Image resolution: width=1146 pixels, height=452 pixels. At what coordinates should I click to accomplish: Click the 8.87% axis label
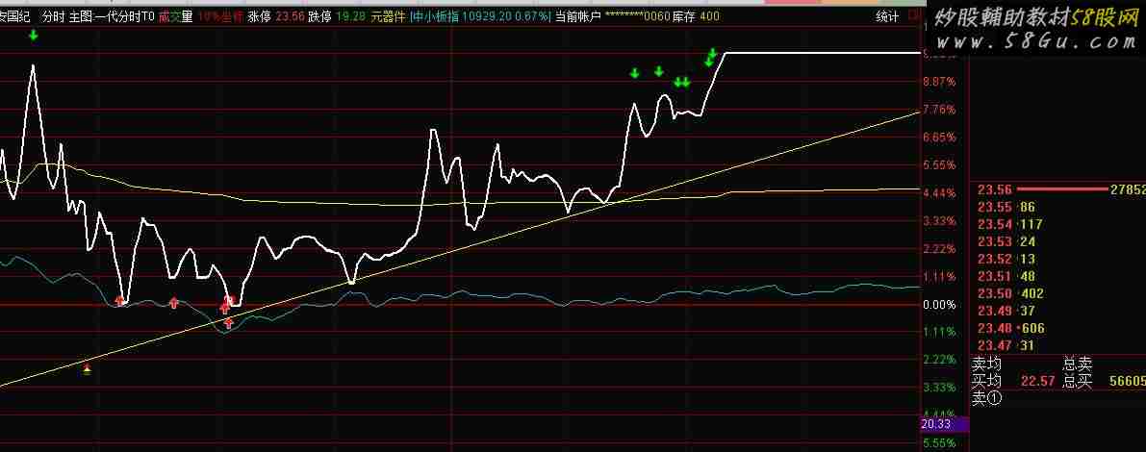pyautogui.click(x=939, y=82)
